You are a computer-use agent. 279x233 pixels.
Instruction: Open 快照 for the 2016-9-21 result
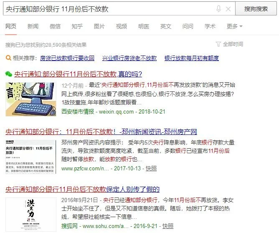pos(168,226)
